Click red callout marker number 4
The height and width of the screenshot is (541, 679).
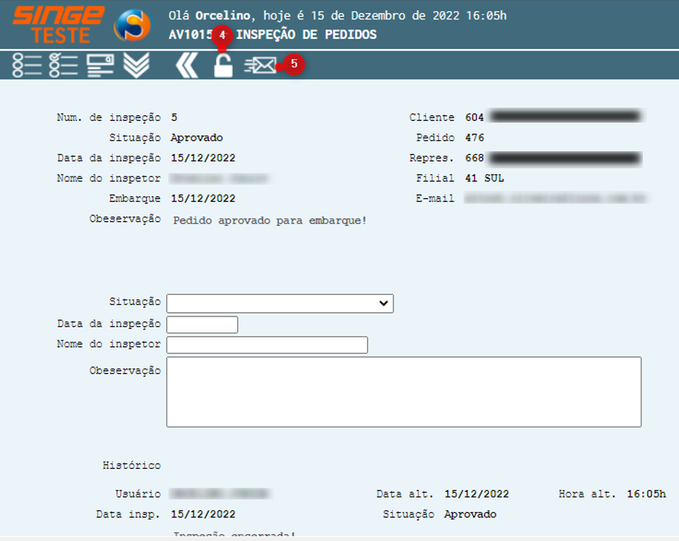pos(222,35)
